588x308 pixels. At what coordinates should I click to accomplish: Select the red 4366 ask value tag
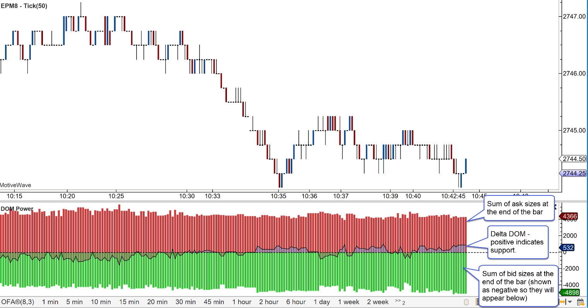pyautogui.click(x=570, y=216)
